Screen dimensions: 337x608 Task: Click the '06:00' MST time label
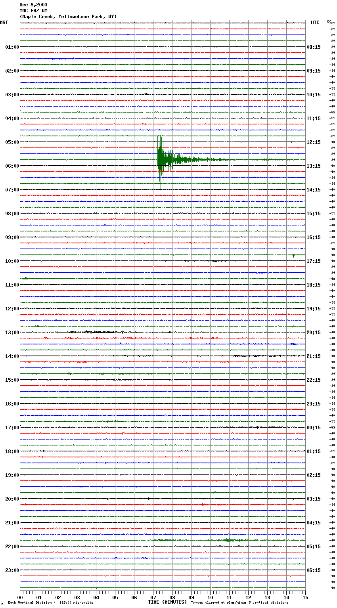click(x=12, y=166)
